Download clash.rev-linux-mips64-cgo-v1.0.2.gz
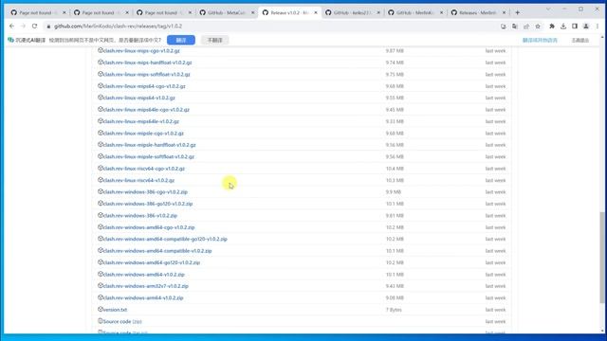607x341 pixels. (x=144, y=86)
